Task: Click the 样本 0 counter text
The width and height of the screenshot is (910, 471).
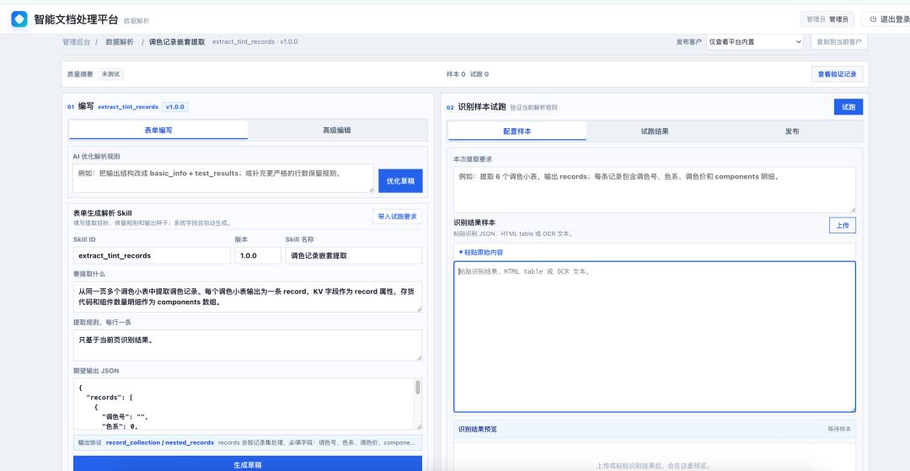Action: [x=456, y=74]
